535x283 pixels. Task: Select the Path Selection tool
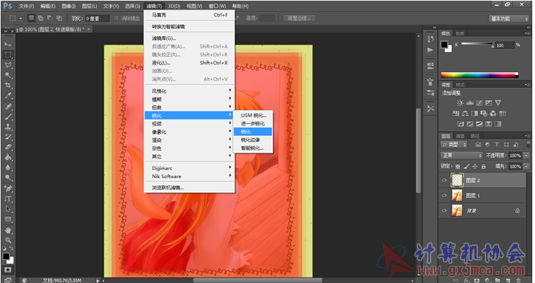pos(8,209)
